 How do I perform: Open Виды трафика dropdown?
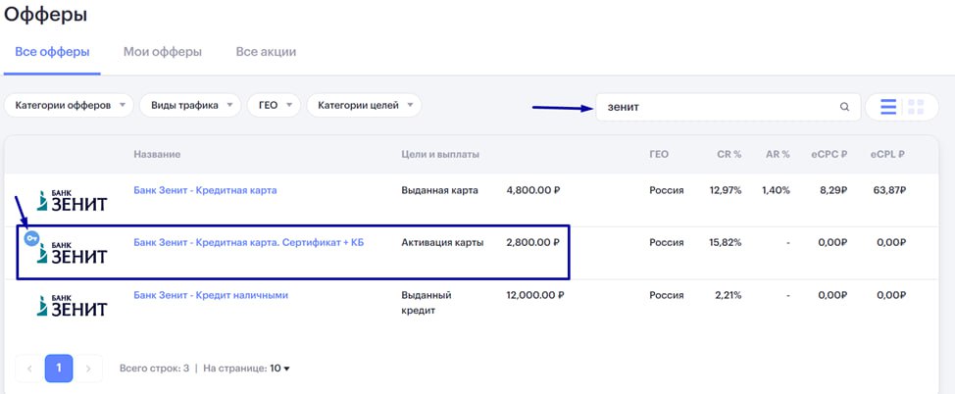click(x=189, y=105)
